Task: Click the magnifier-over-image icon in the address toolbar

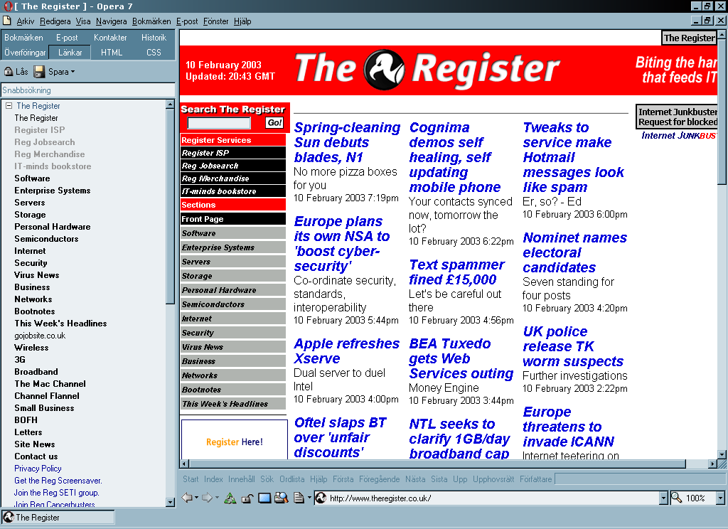Action: pyautogui.click(x=281, y=498)
